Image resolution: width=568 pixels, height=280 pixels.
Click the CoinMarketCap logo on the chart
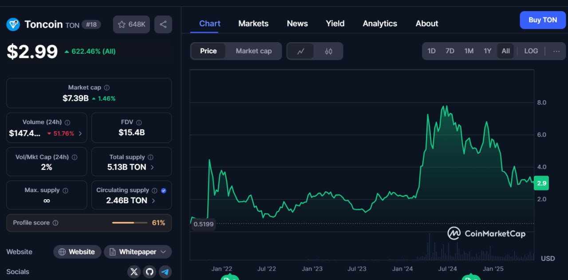pos(486,233)
